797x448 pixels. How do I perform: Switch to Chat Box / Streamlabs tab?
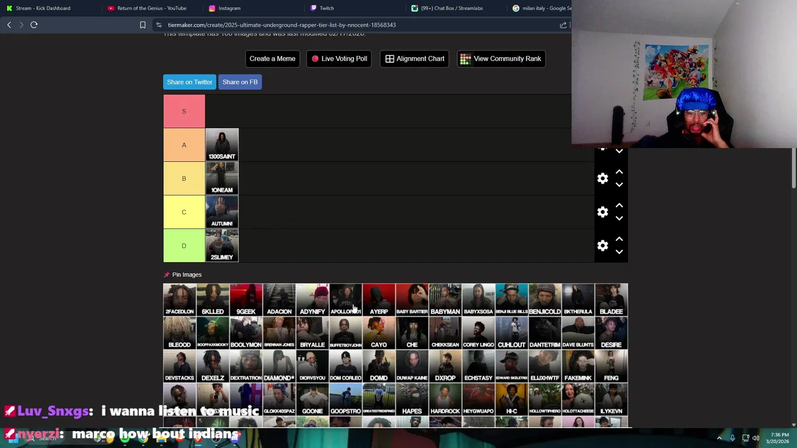click(x=451, y=8)
